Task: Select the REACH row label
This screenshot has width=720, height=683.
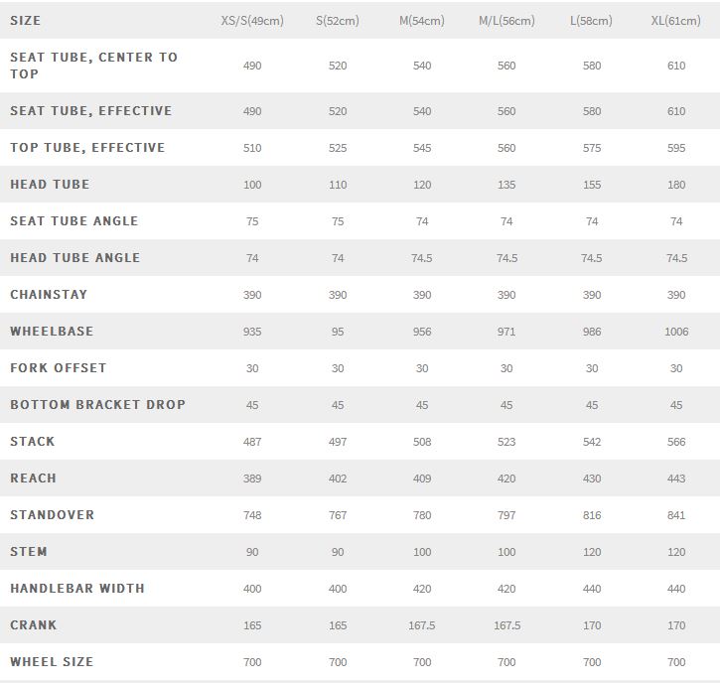Action: [x=34, y=478]
